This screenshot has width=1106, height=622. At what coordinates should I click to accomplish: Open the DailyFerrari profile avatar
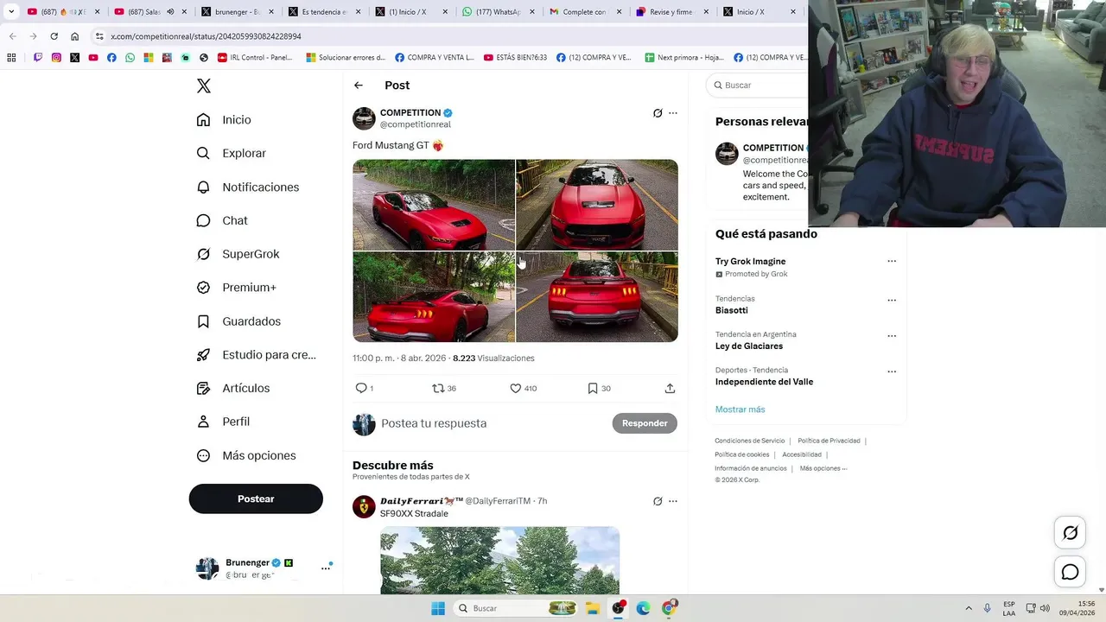point(364,506)
